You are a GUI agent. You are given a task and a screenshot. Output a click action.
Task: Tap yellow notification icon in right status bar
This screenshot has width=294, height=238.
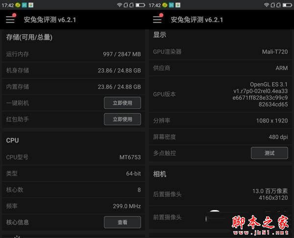click(165, 5)
